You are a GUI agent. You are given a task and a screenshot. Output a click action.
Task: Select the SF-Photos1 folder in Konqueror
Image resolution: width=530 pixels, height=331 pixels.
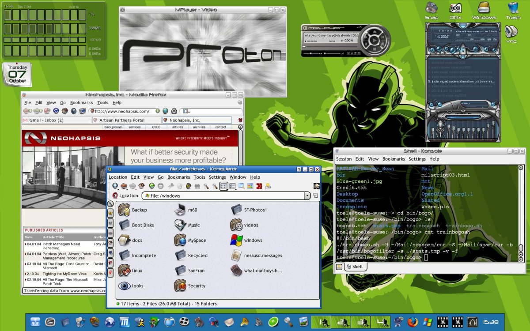[x=249, y=210]
